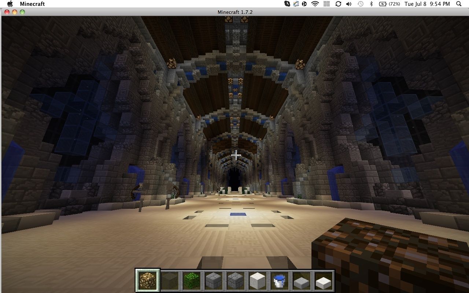469x293 pixels.
Task: Click the circular sync arrows icon
Action: pos(338,4)
